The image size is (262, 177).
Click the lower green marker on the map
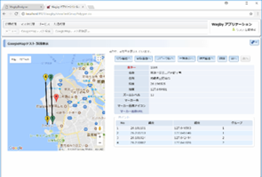click(x=53, y=119)
